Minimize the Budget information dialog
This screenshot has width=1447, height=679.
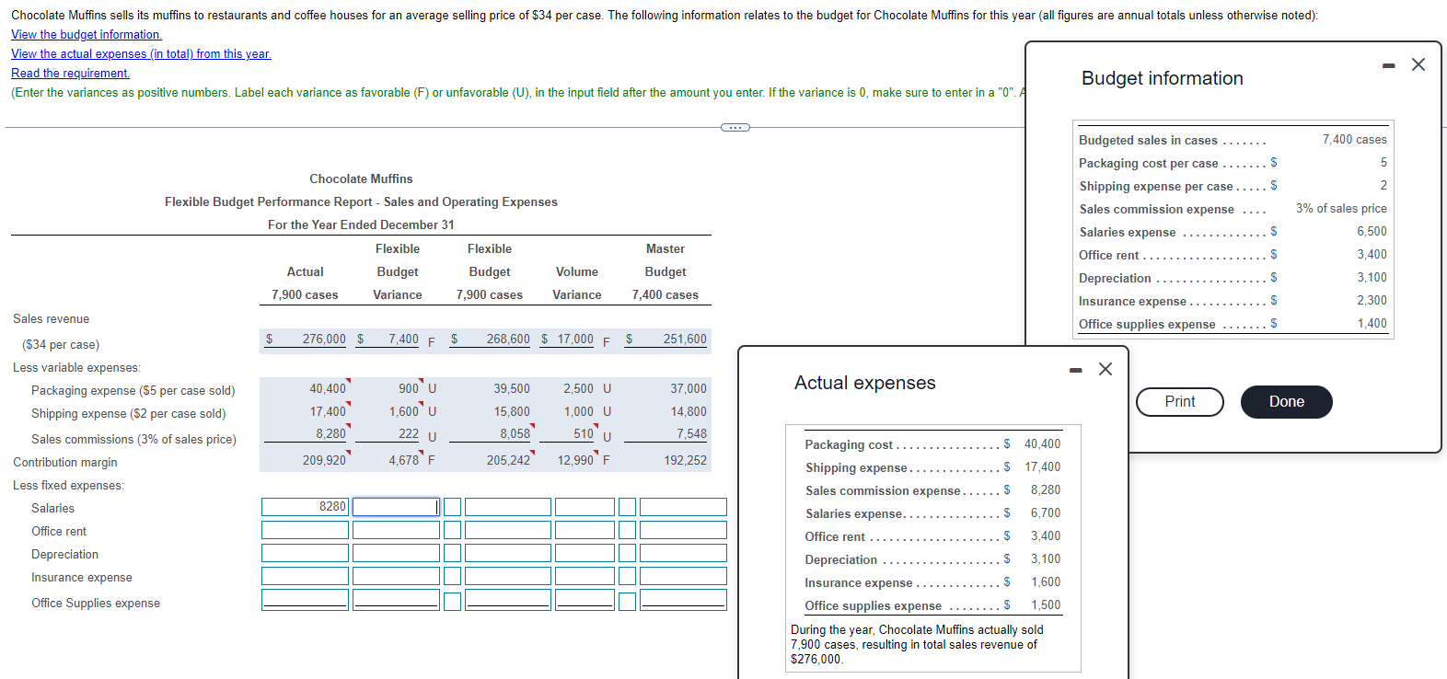[x=1389, y=65]
